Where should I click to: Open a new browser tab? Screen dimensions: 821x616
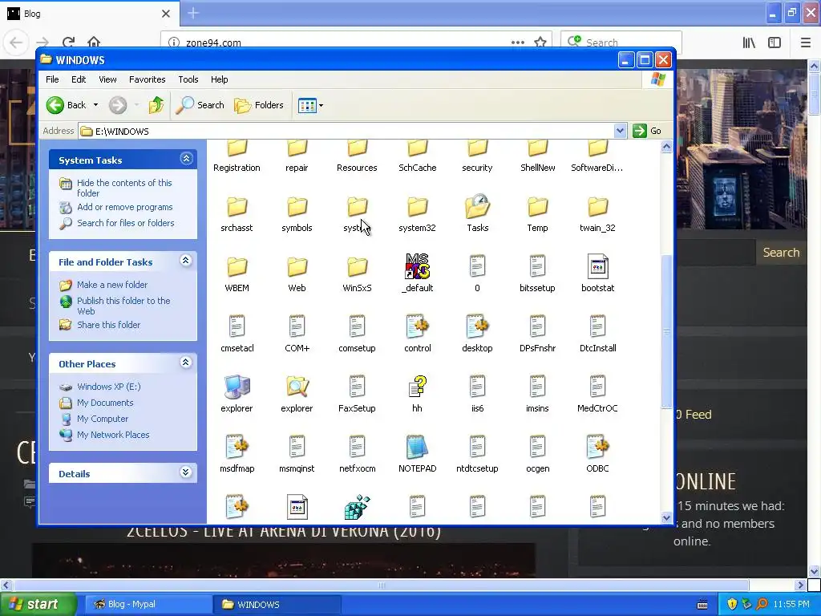point(192,13)
